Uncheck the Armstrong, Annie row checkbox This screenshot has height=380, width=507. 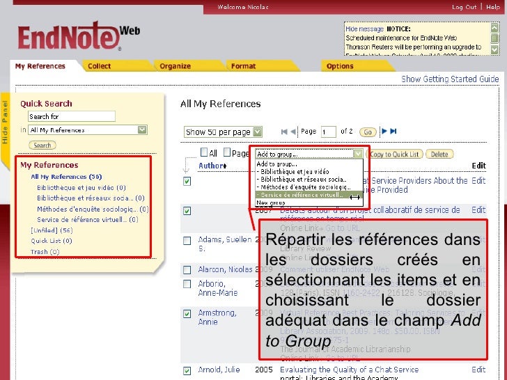pos(187,314)
